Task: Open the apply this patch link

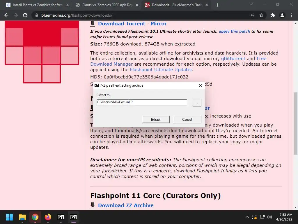Action: click(234, 31)
